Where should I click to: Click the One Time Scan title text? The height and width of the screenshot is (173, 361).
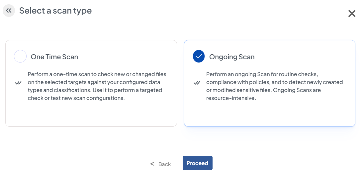click(x=54, y=57)
